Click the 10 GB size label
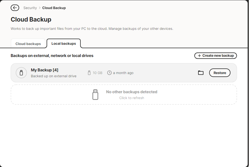Viewport: 249px width, 167px height. [x=97, y=73]
